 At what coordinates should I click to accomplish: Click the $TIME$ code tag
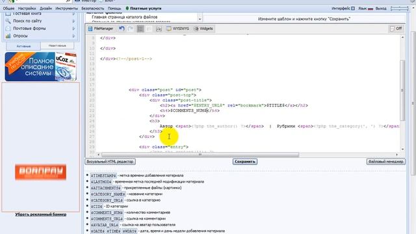(x=114, y=231)
